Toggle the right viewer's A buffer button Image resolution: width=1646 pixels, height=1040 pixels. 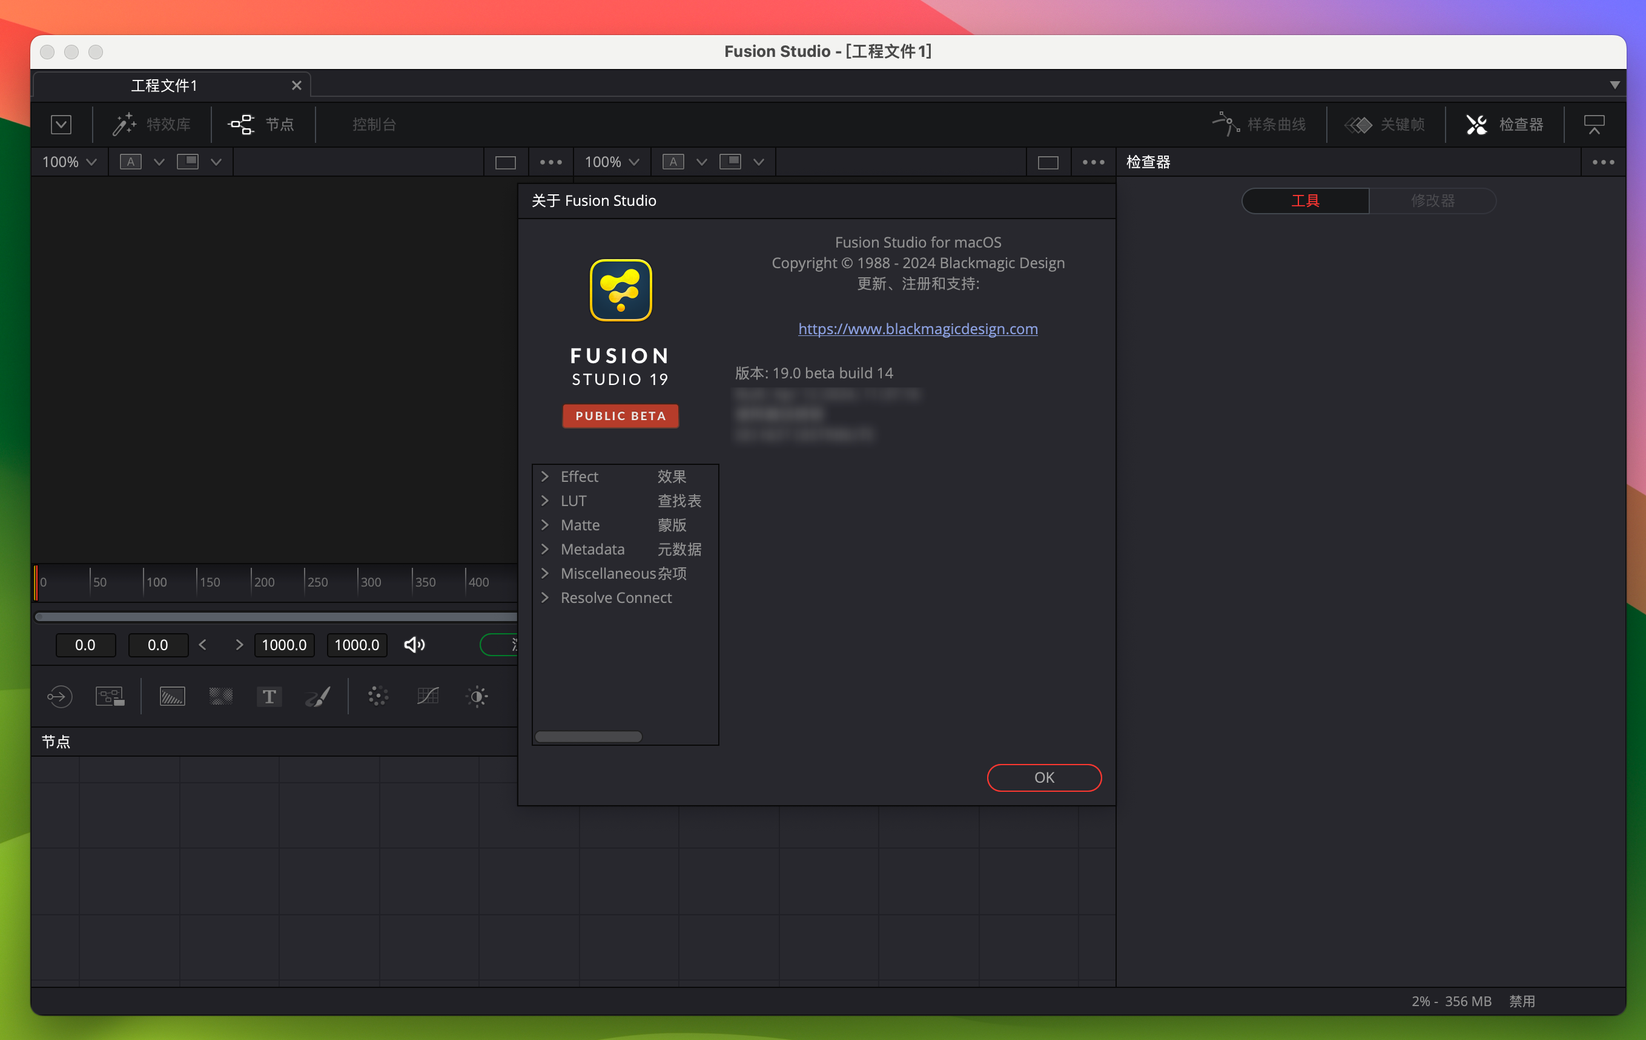click(673, 162)
